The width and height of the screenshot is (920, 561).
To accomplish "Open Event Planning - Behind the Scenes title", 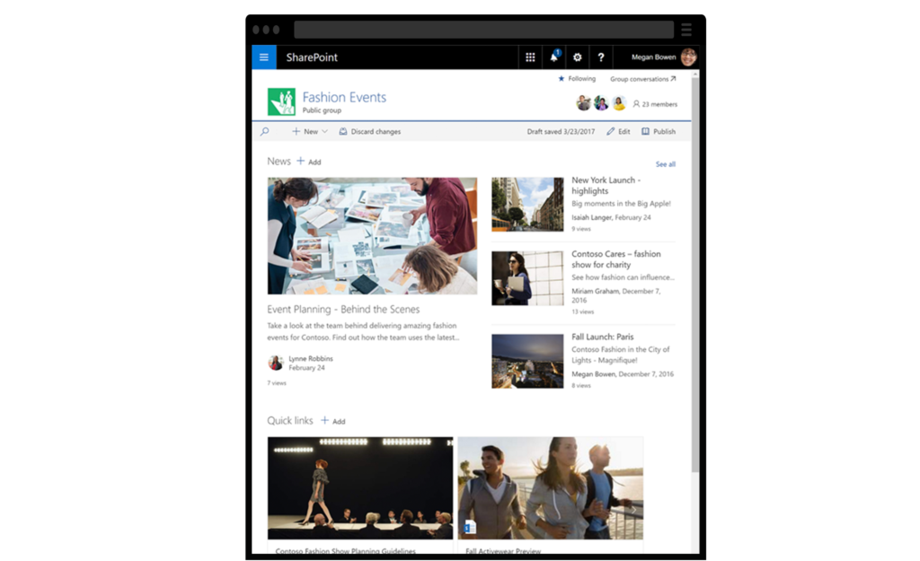I will click(343, 309).
